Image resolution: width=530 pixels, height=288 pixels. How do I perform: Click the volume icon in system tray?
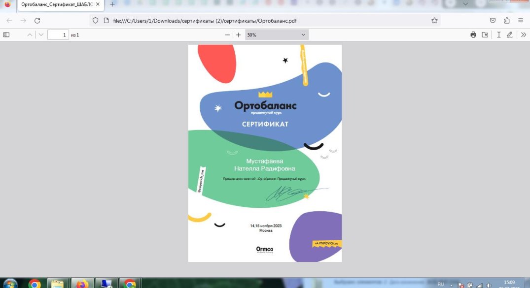[489, 286]
